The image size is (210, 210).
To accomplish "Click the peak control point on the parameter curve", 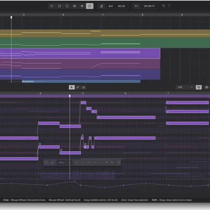I will (75, 182).
